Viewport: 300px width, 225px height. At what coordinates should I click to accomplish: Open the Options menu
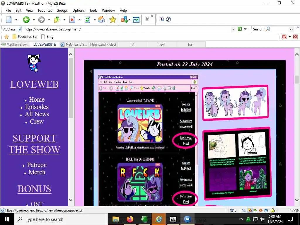pos(79,11)
